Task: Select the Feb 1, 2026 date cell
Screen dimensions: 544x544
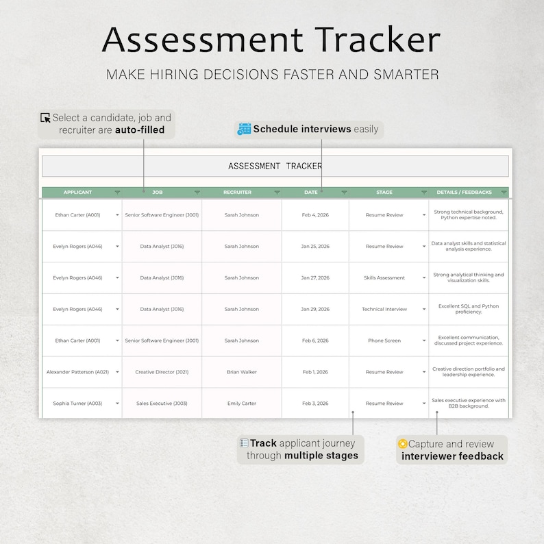Action: click(315, 372)
